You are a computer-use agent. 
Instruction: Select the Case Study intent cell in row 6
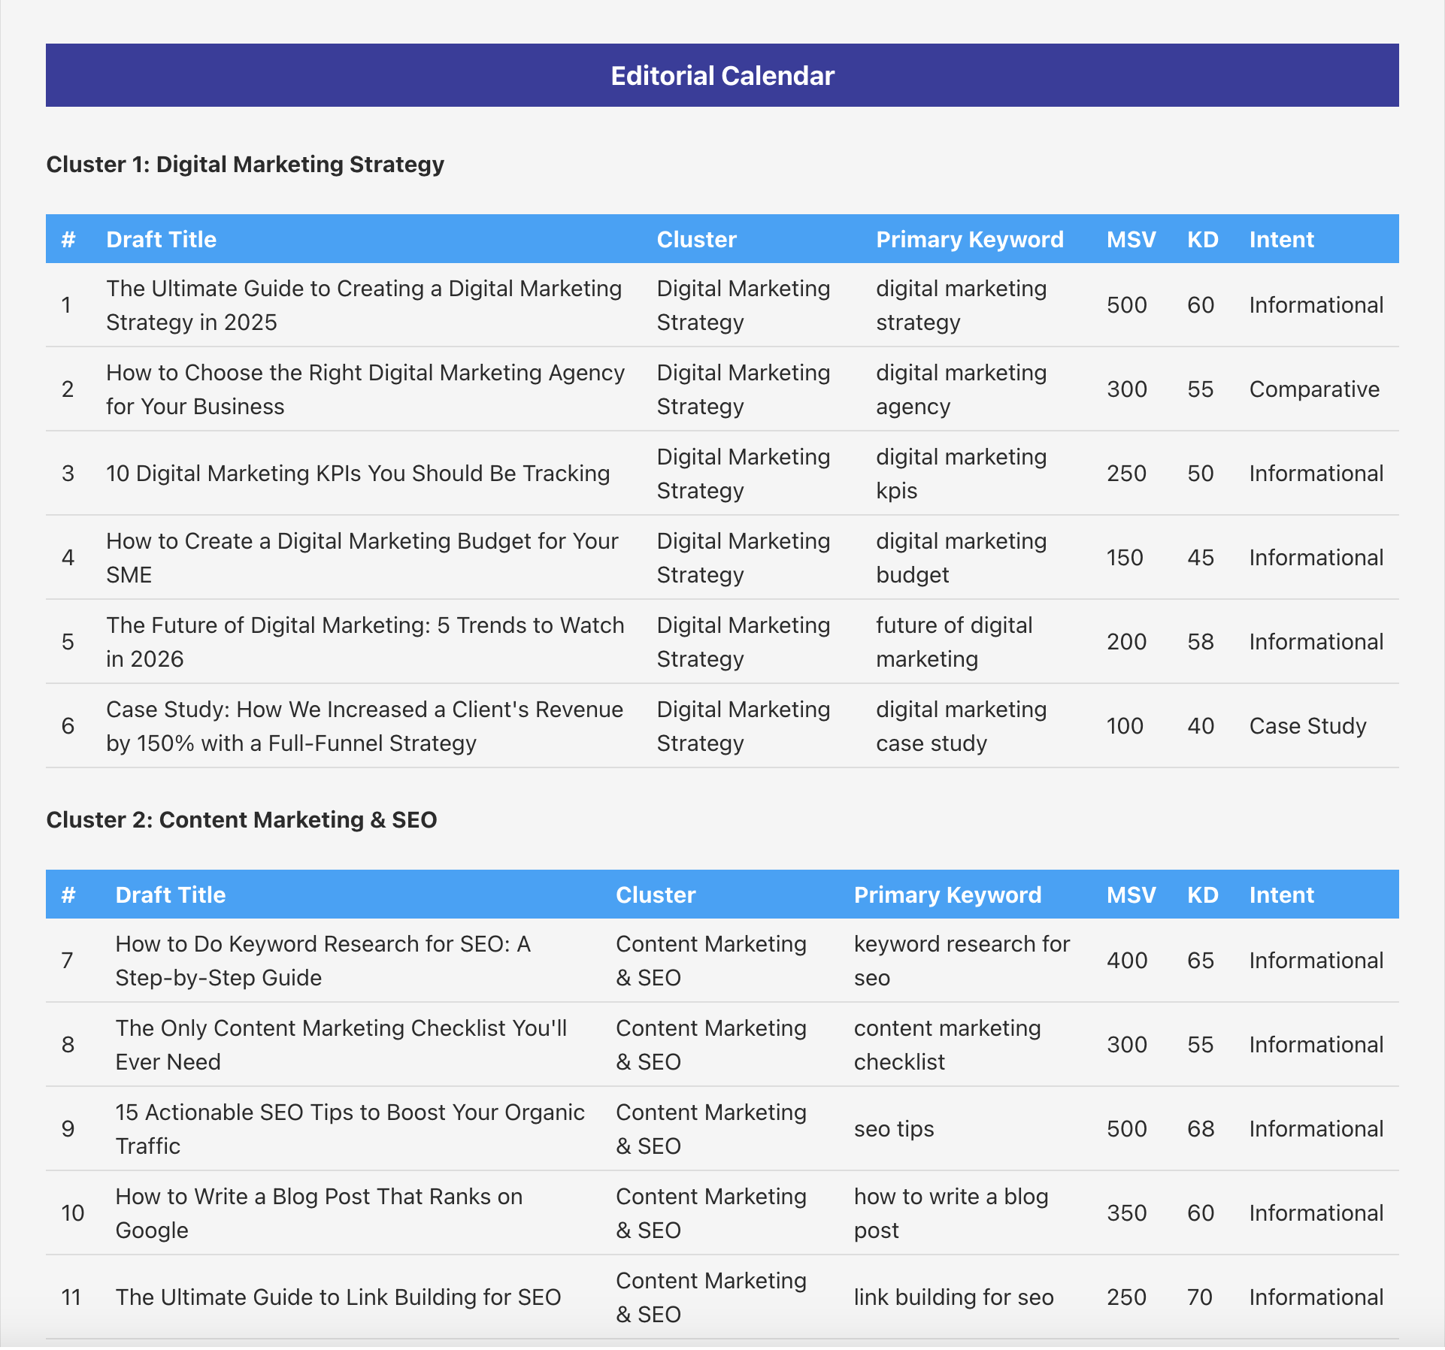pyautogui.click(x=1308, y=725)
